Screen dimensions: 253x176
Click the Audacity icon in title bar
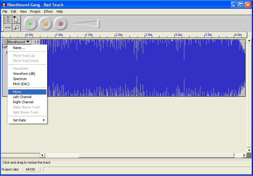[4, 5]
